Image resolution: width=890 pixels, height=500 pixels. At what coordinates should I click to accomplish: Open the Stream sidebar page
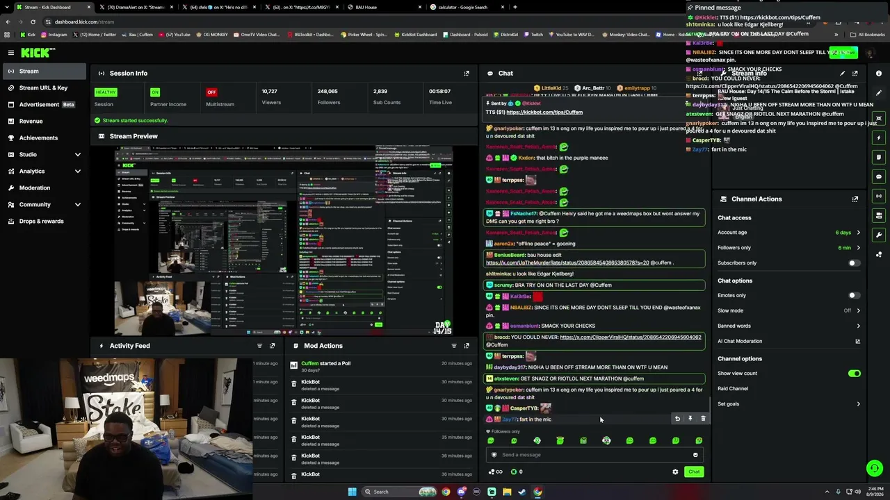point(43,71)
